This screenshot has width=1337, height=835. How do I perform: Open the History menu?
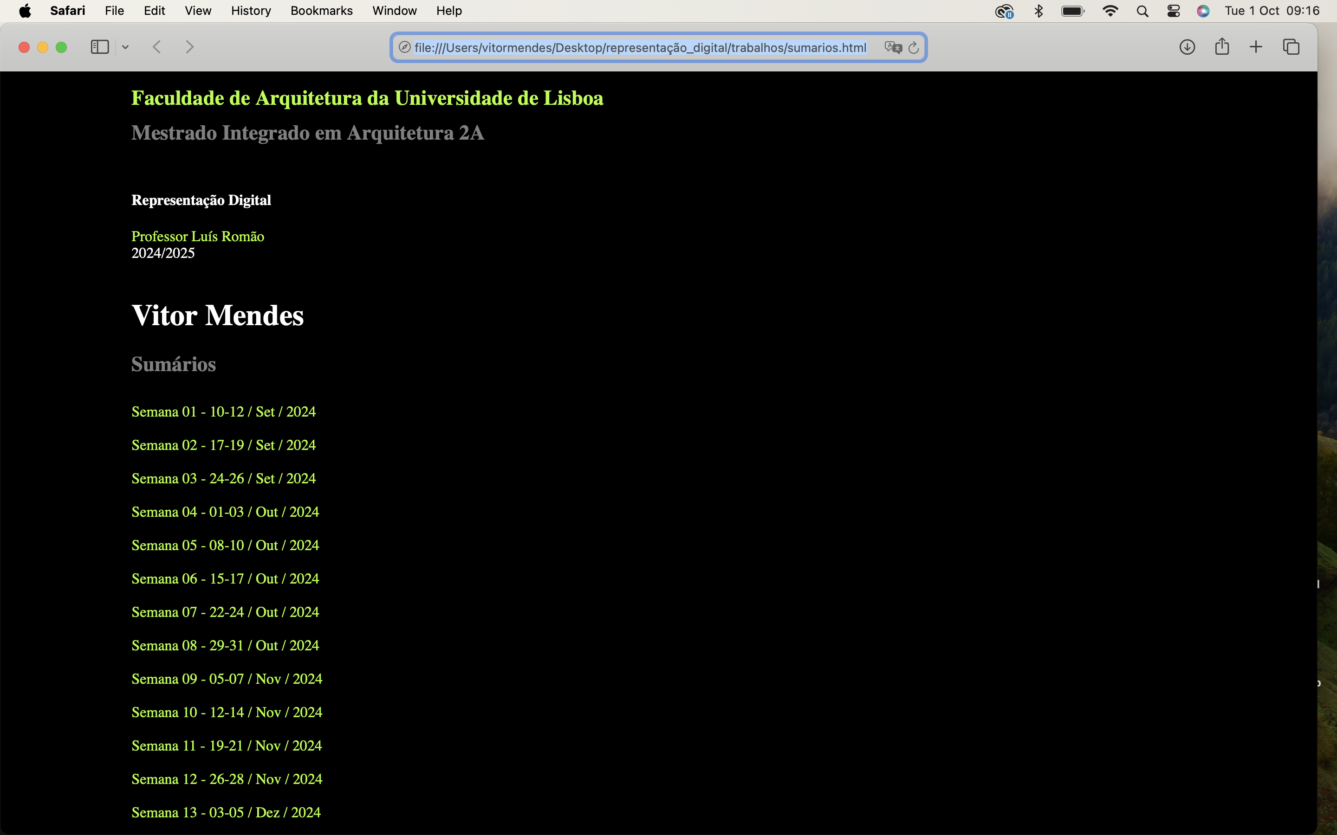[251, 11]
